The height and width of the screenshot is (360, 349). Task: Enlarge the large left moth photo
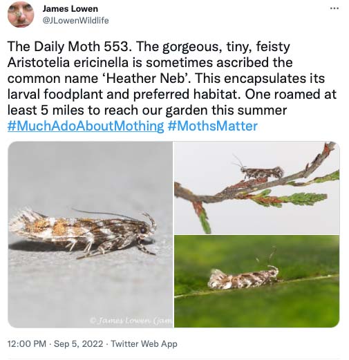(x=91, y=234)
